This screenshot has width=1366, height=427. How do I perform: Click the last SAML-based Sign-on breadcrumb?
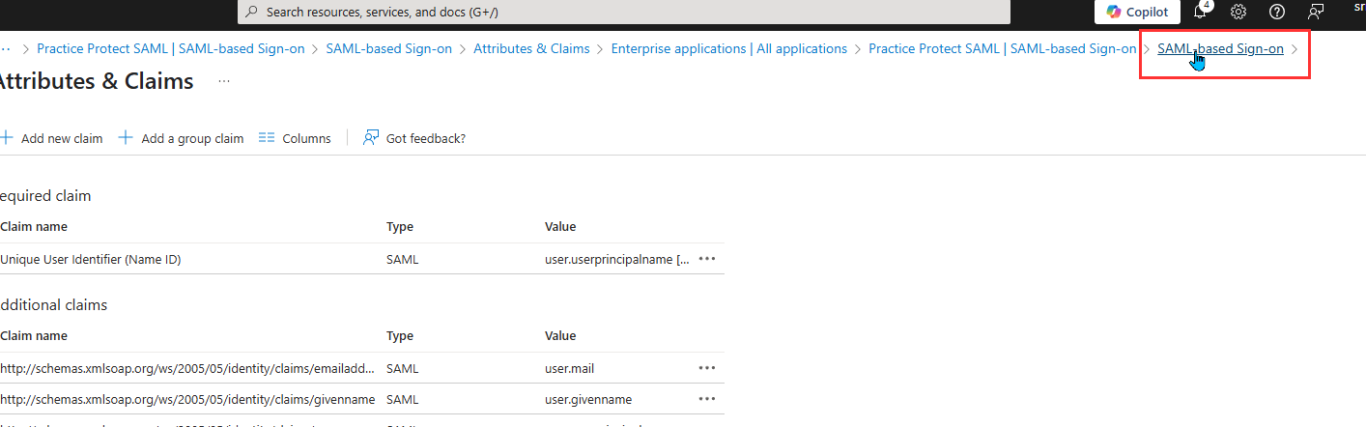[x=1221, y=48]
